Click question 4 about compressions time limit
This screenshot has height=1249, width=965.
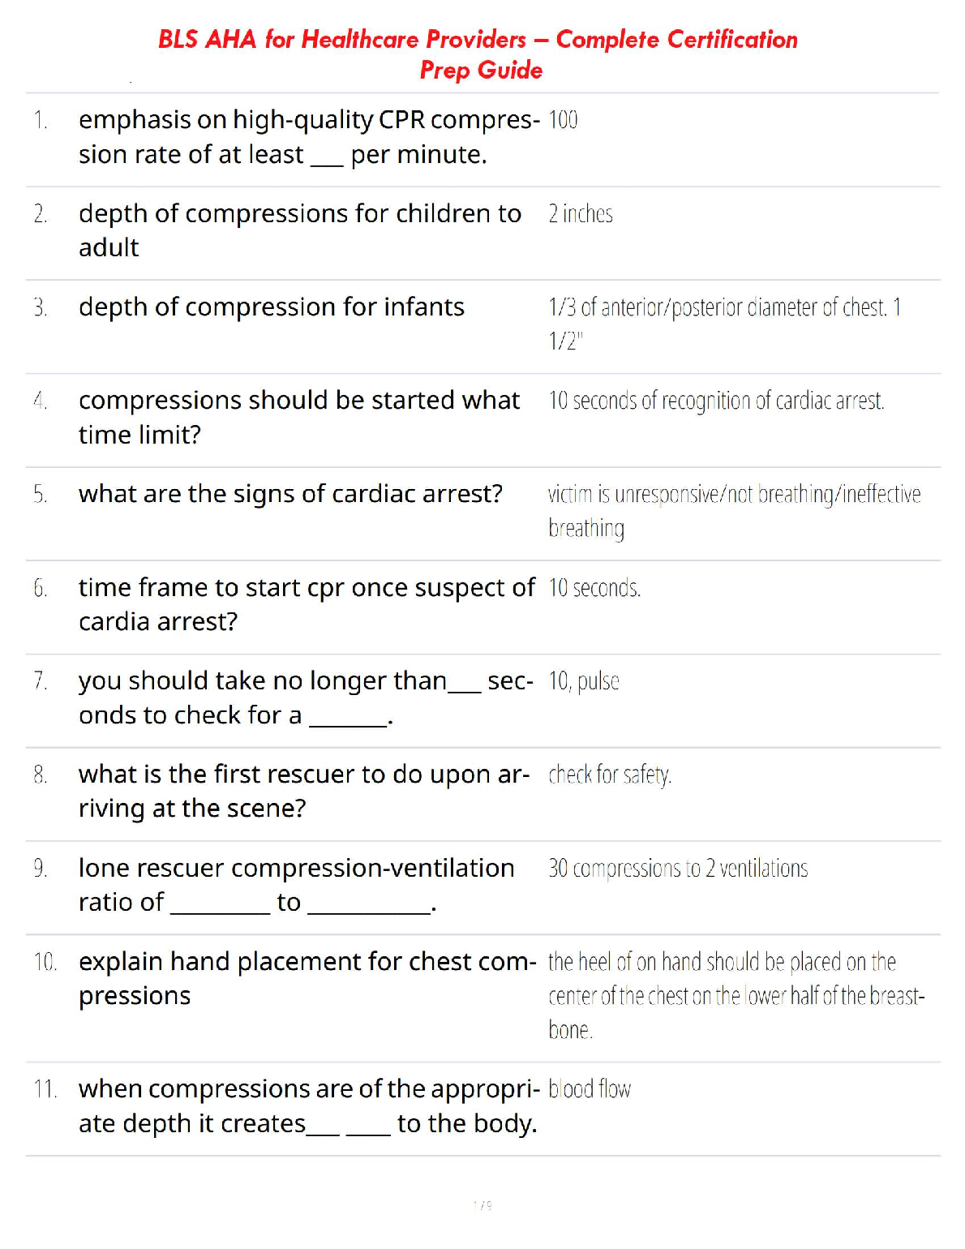(298, 417)
